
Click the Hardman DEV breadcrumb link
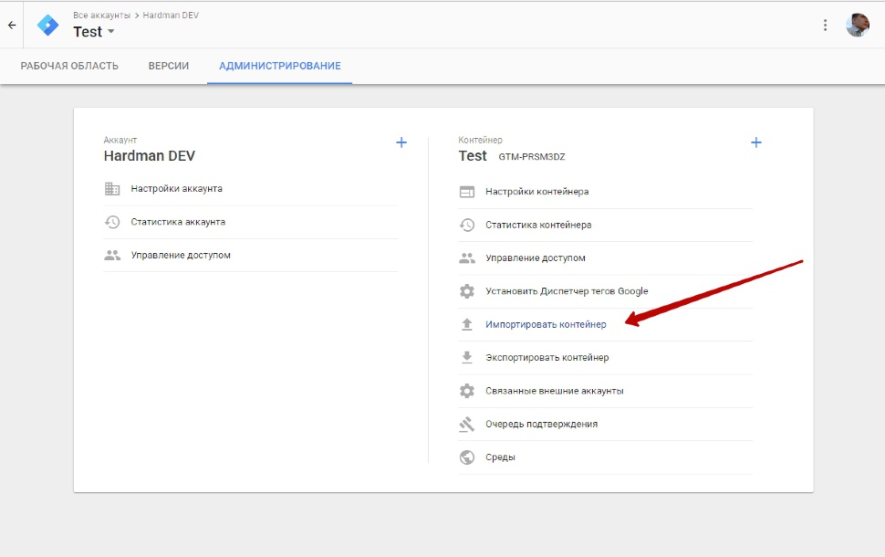(171, 16)
